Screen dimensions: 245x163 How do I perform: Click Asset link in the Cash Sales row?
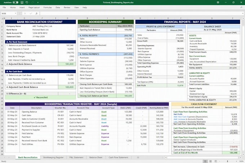click(104, 116)
